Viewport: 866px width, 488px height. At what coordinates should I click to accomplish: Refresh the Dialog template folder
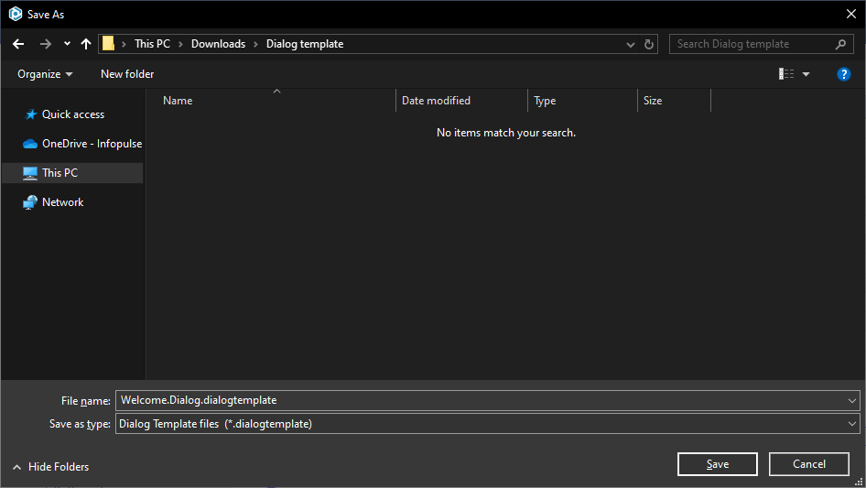[x=649, y=44]
